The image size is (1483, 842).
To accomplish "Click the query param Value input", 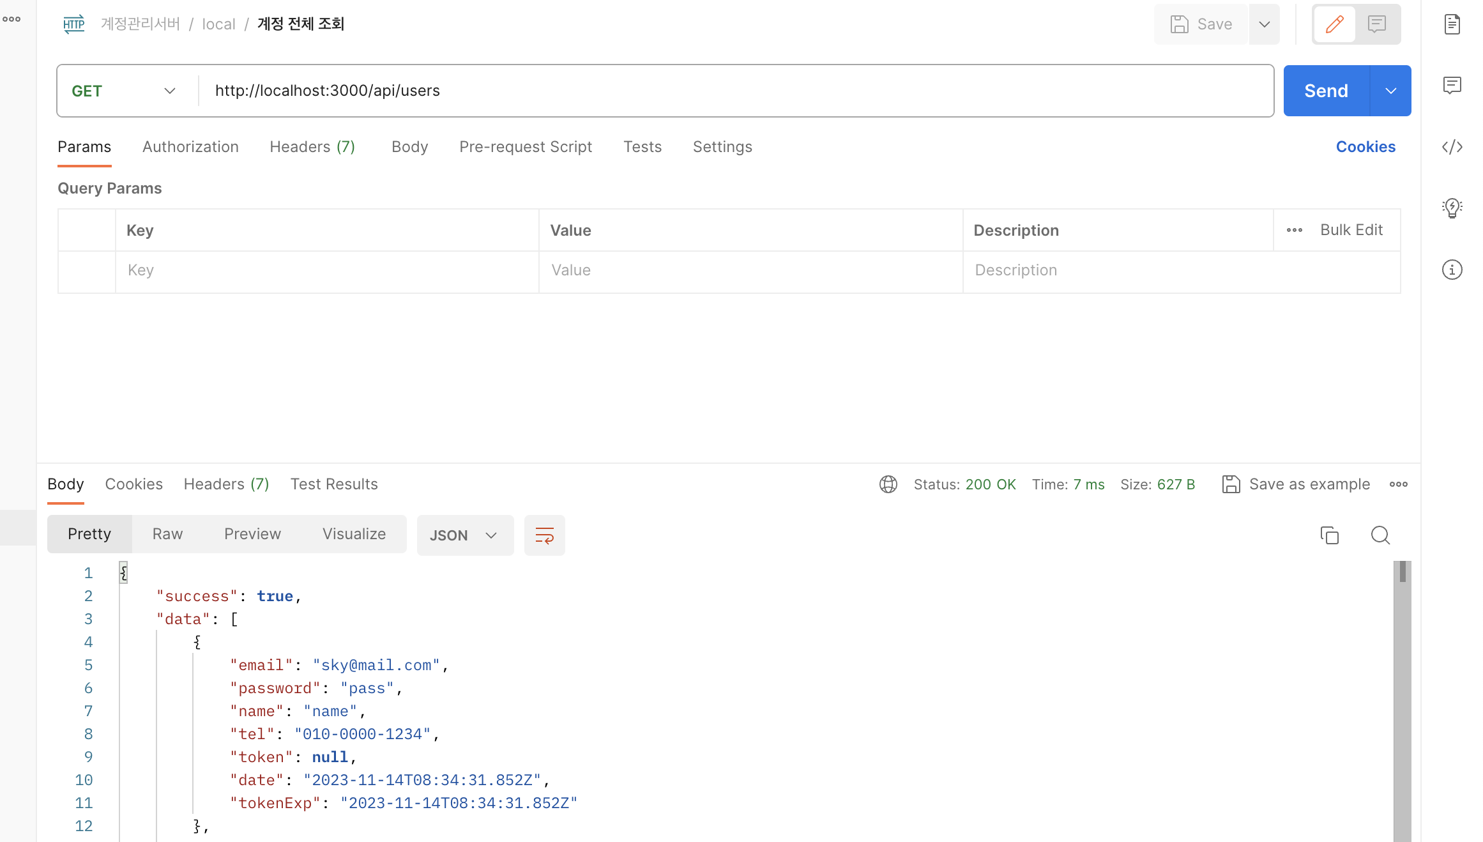I will pos(750,272).
